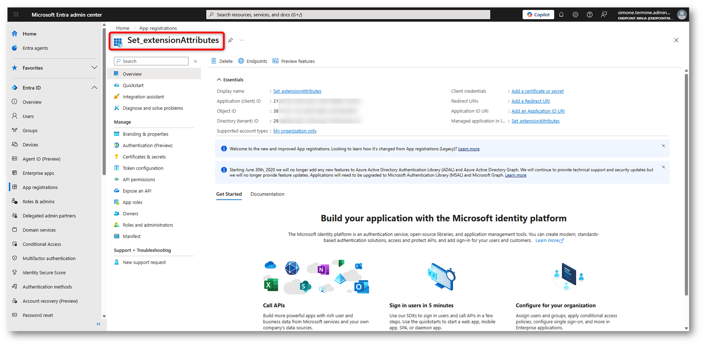Image resolution: width=704 pixels, height=346 pixels.
Task: Open Endpoints from the toolbar
Action: point(253,61)
